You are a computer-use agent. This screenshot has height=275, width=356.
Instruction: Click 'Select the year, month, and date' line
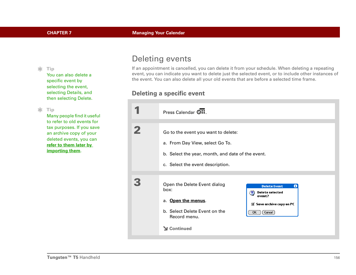coord(218,154)
